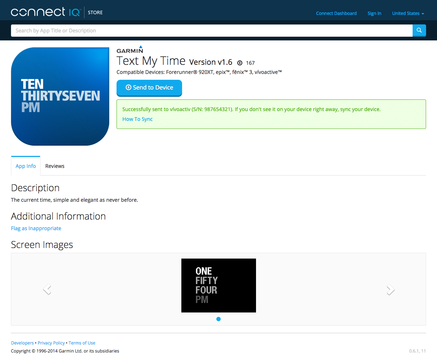Viewport: 437px width, 362px height.
Task: Click the Additional Information heading
Action: 58,216
